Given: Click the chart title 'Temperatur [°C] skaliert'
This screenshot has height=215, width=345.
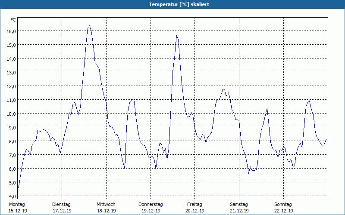Looking at the screenshot, I should (179, 4).
